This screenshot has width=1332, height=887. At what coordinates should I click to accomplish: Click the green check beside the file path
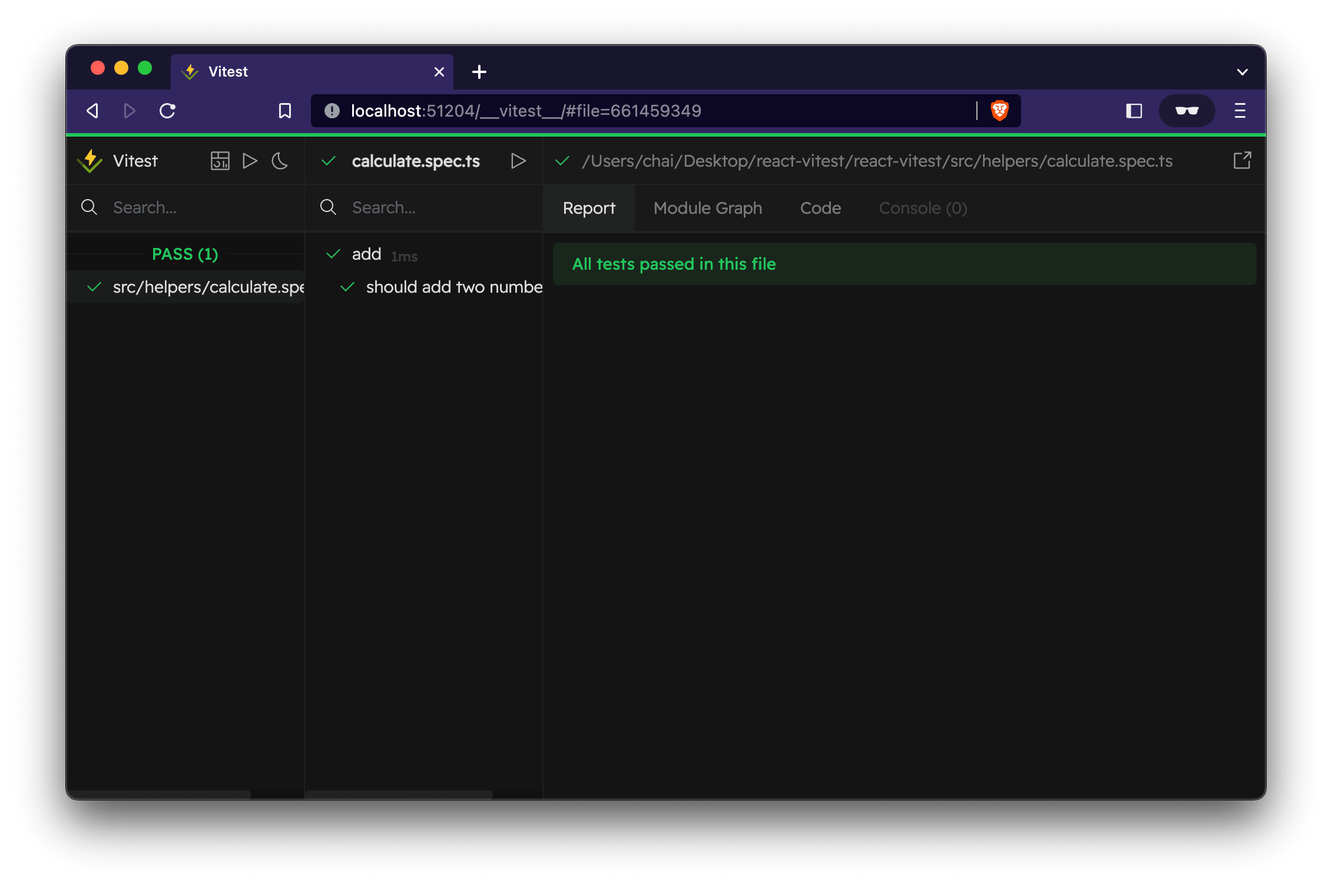pyautogui.click(x=562, y=161)
